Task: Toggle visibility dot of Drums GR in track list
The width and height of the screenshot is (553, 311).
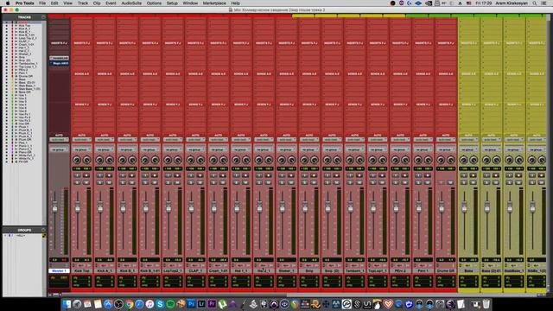Action: pyautogui.click(x=6, y=76)
